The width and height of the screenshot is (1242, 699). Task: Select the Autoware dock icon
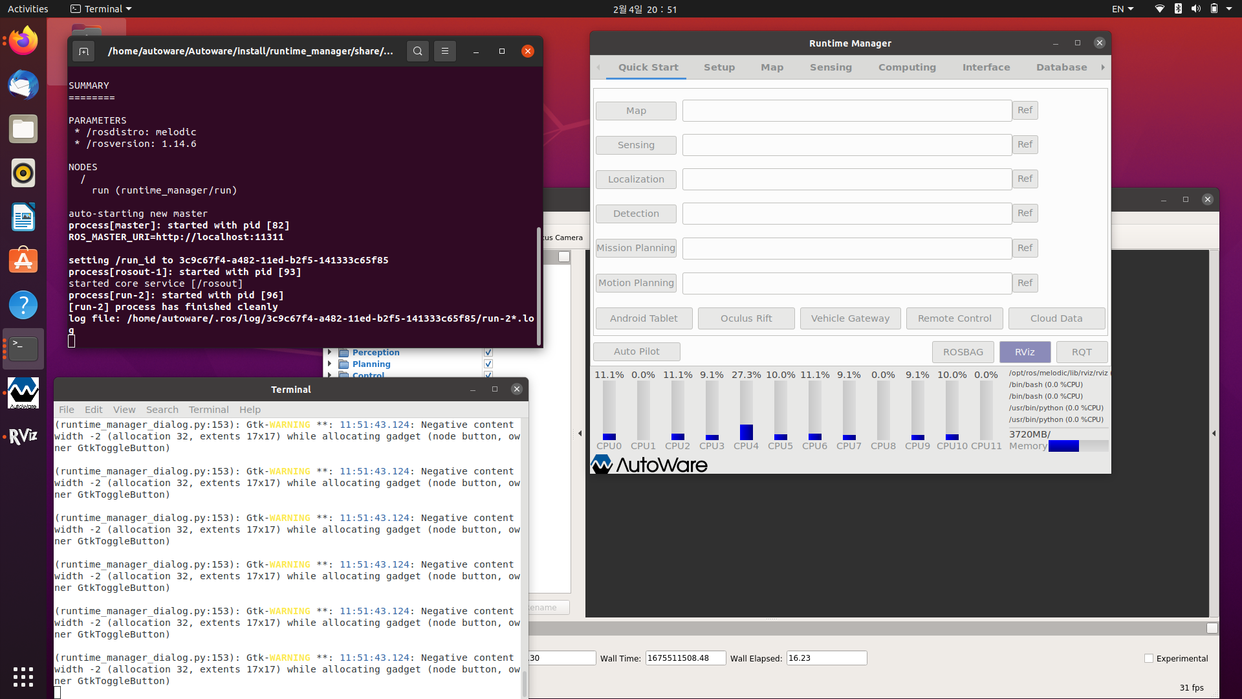[x=23, y=393]
